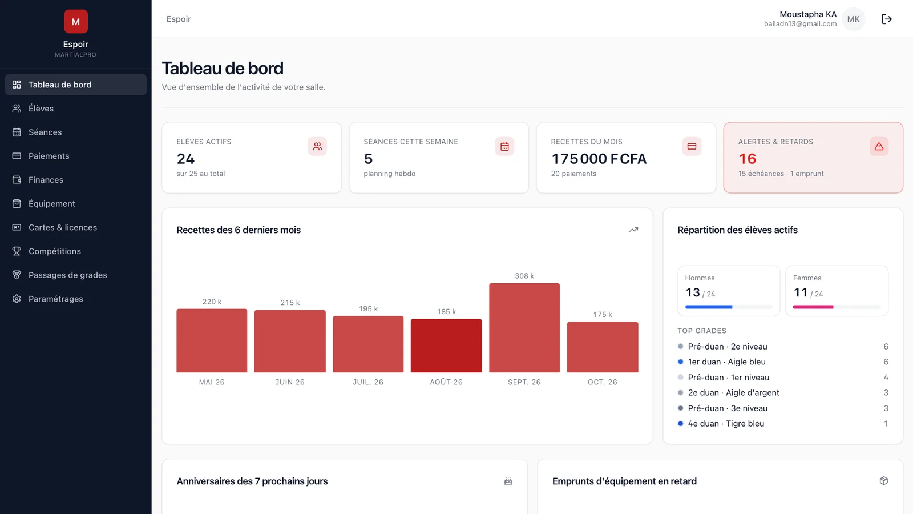
Task: Click the Séances cette semaine card showing 5
Action: click(439, 158)
